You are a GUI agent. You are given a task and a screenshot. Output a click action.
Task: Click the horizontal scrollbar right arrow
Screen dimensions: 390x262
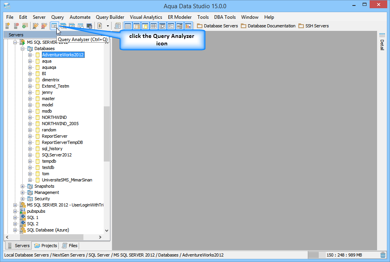pos(100,237)
